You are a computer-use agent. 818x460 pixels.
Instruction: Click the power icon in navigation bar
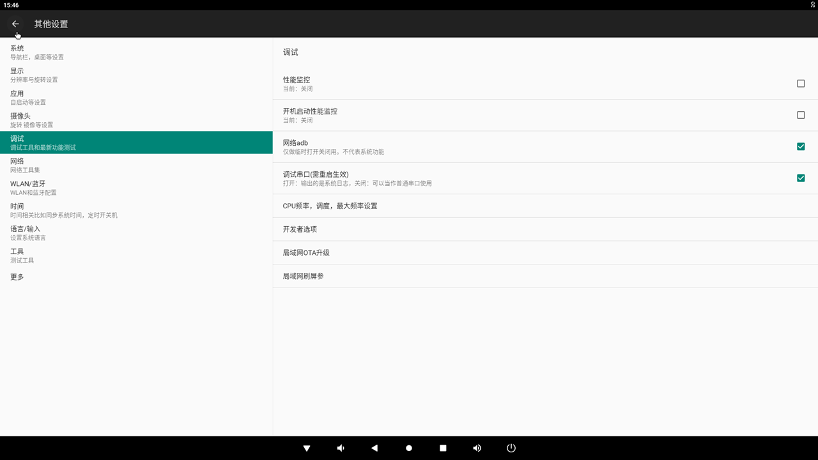pos(511,448)
